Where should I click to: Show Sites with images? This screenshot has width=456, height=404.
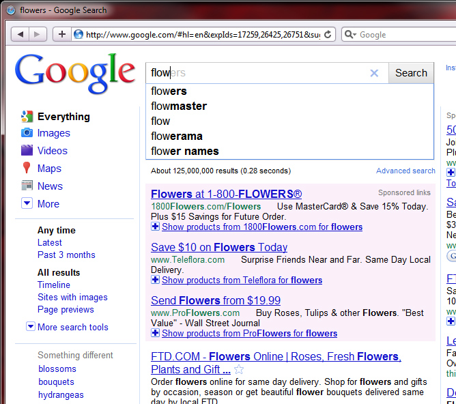click(x=72, y=297)
